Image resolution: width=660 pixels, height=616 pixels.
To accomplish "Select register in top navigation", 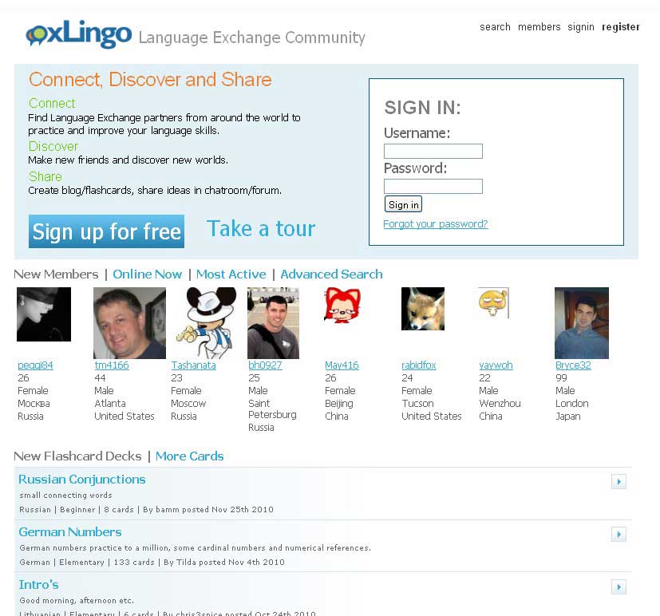I will tap(621, 27).
